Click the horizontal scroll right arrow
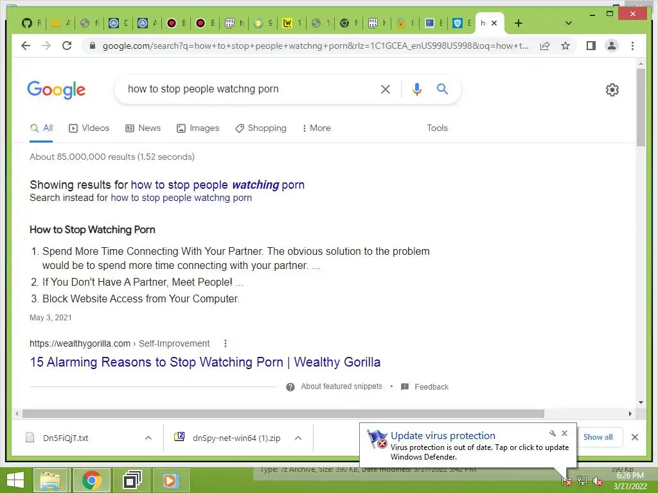658x493 pixels. coord(630,414)
